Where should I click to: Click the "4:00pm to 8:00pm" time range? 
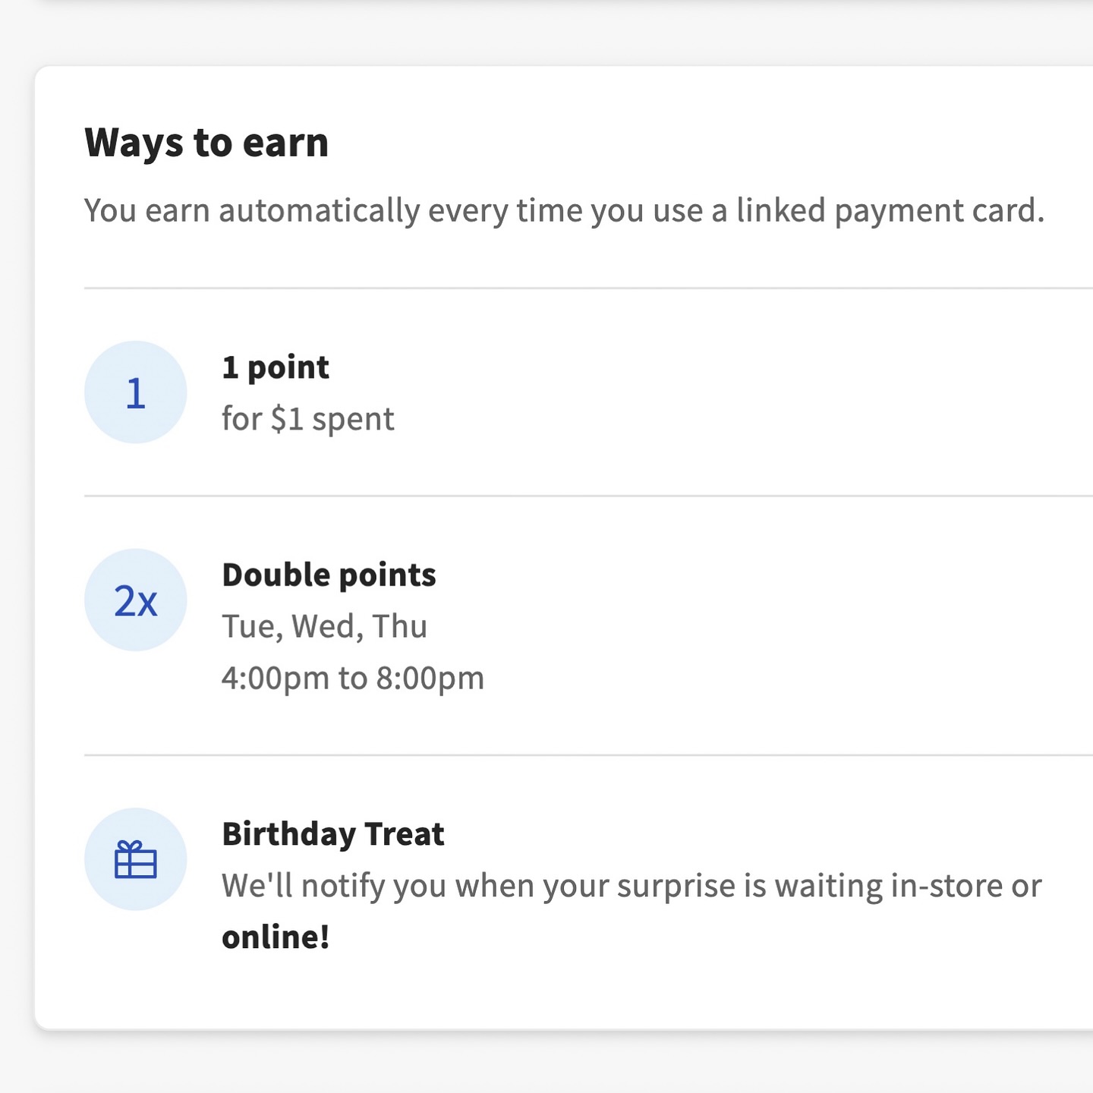coord(353,678)
